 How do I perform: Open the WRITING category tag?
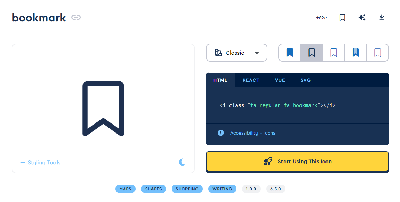click(x=222, y=189)
